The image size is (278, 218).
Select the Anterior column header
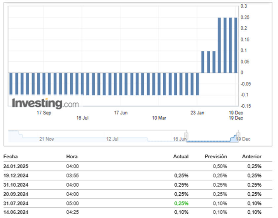252,157
